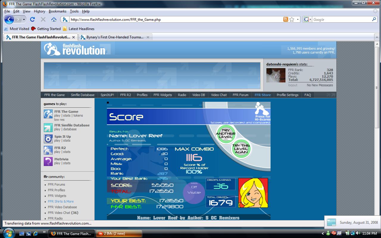Click the volume speaker tray icon
The height and width of the screenshot is (238, 381).
click(x=358, y=233)
